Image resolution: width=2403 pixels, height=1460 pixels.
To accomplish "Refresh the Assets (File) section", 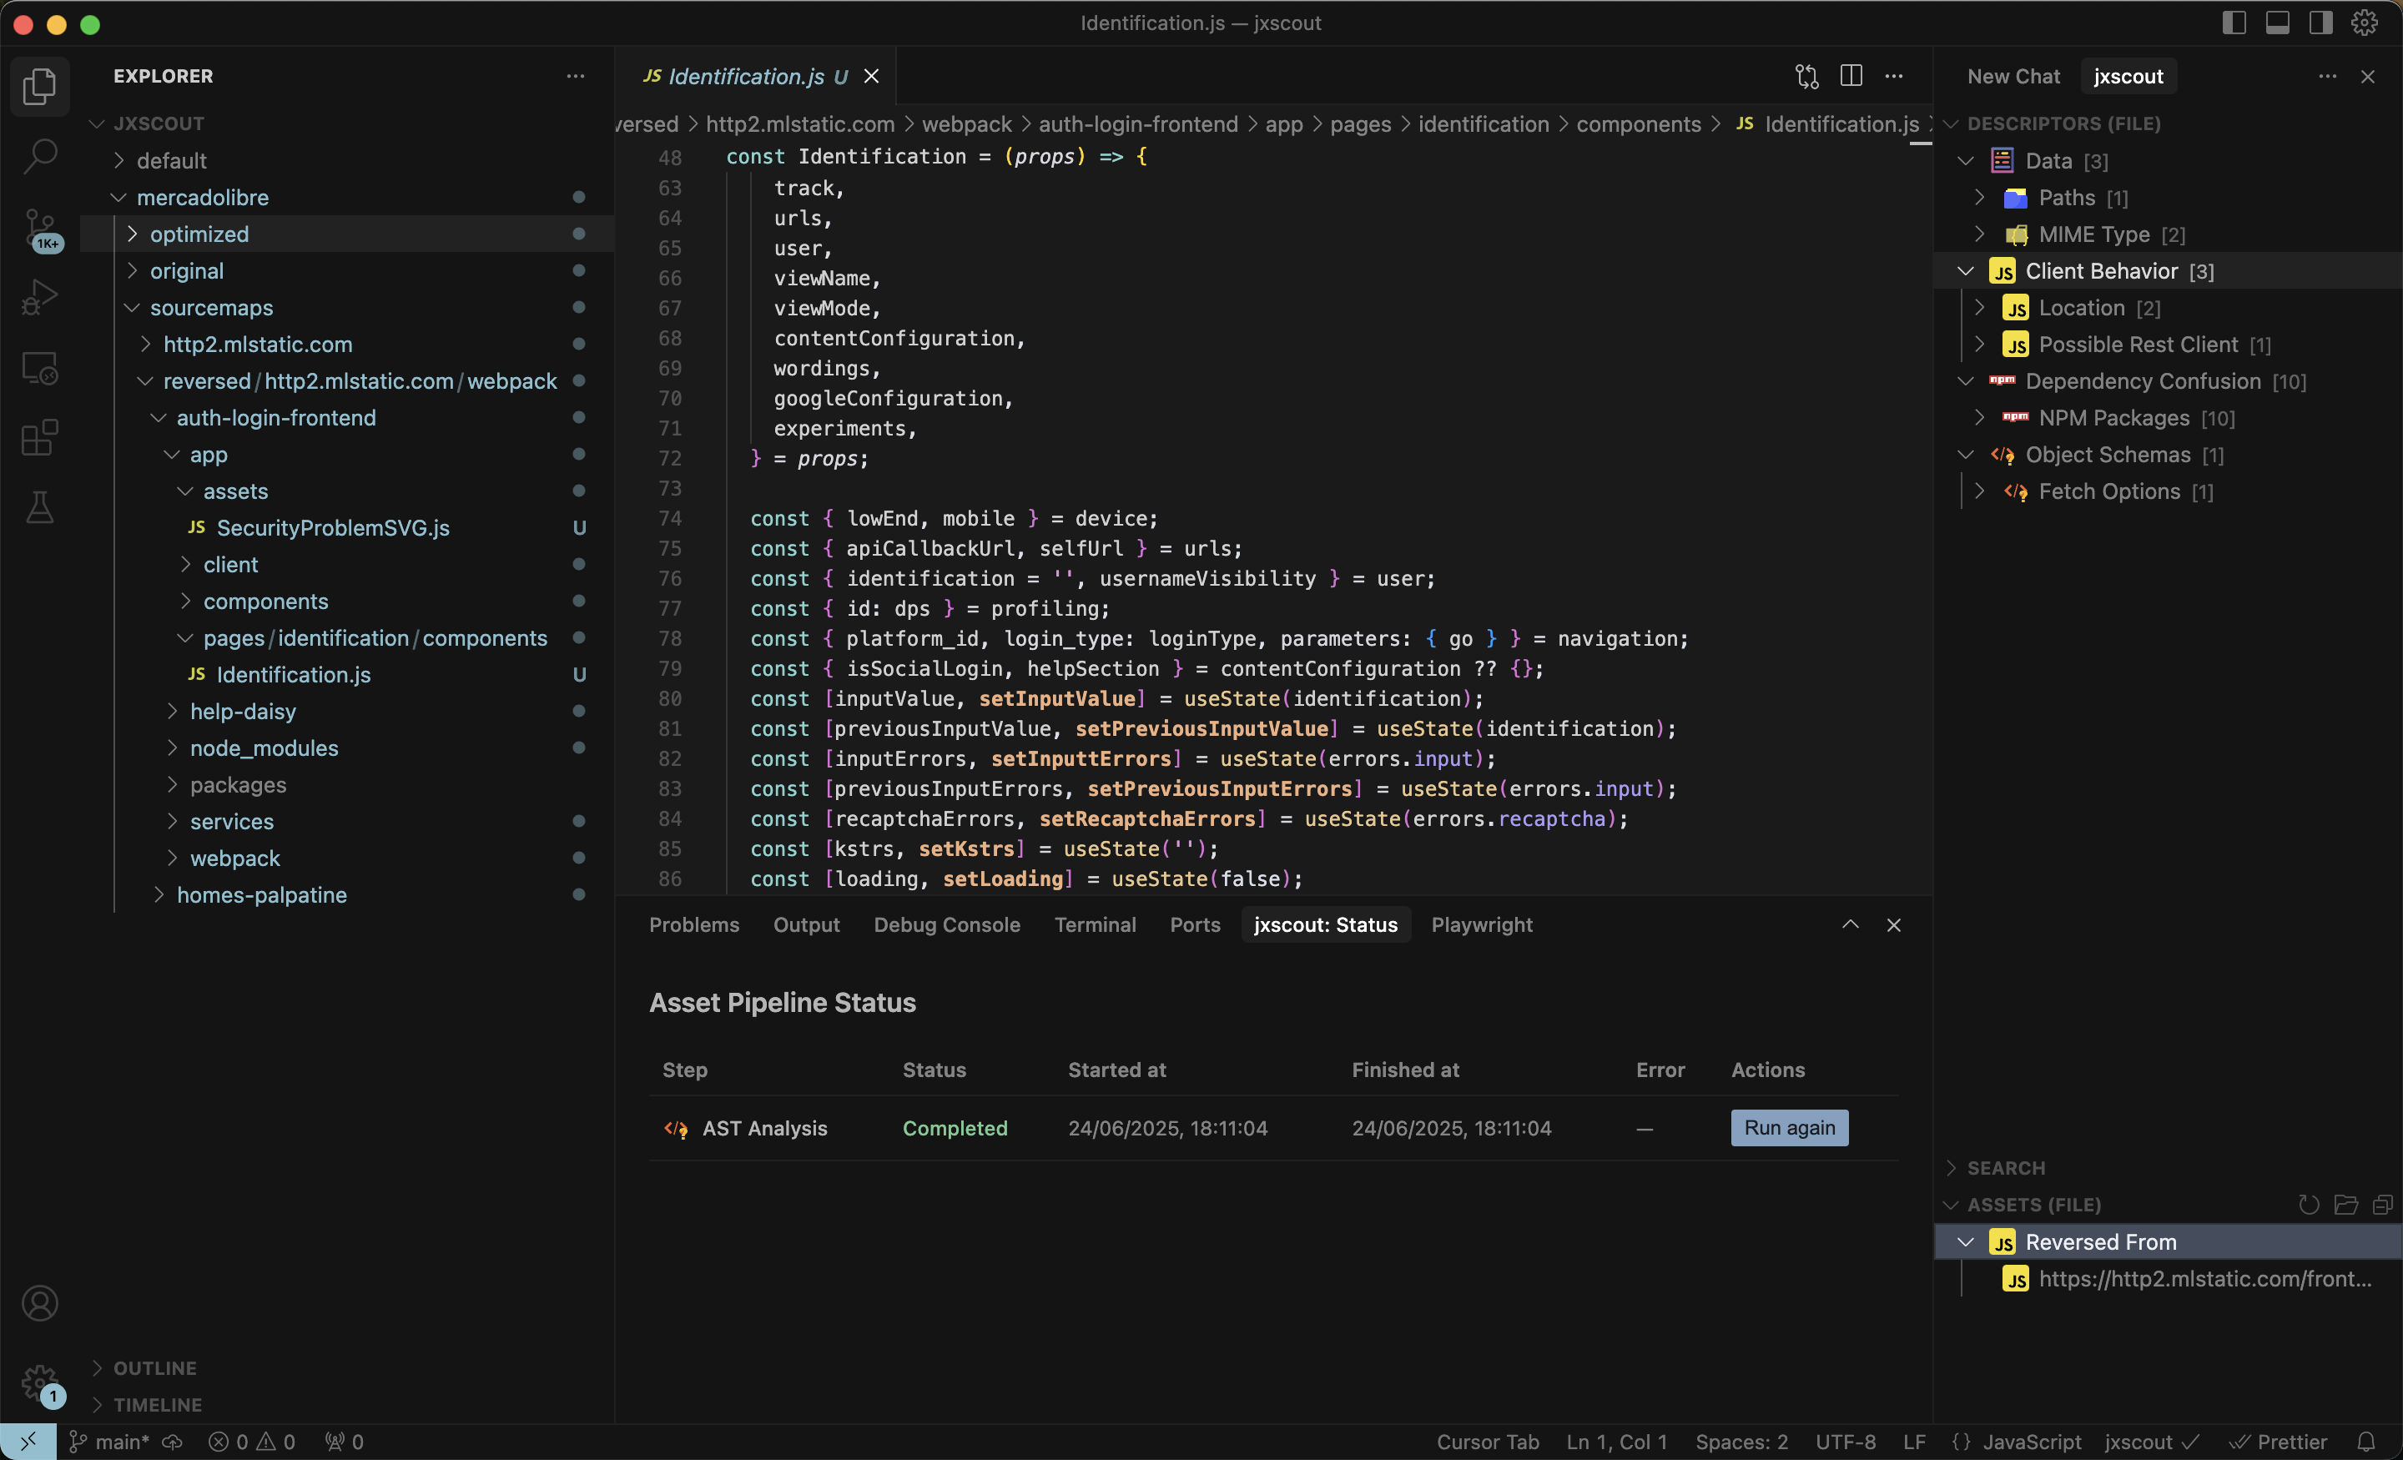I will tap(2309, 1205).
